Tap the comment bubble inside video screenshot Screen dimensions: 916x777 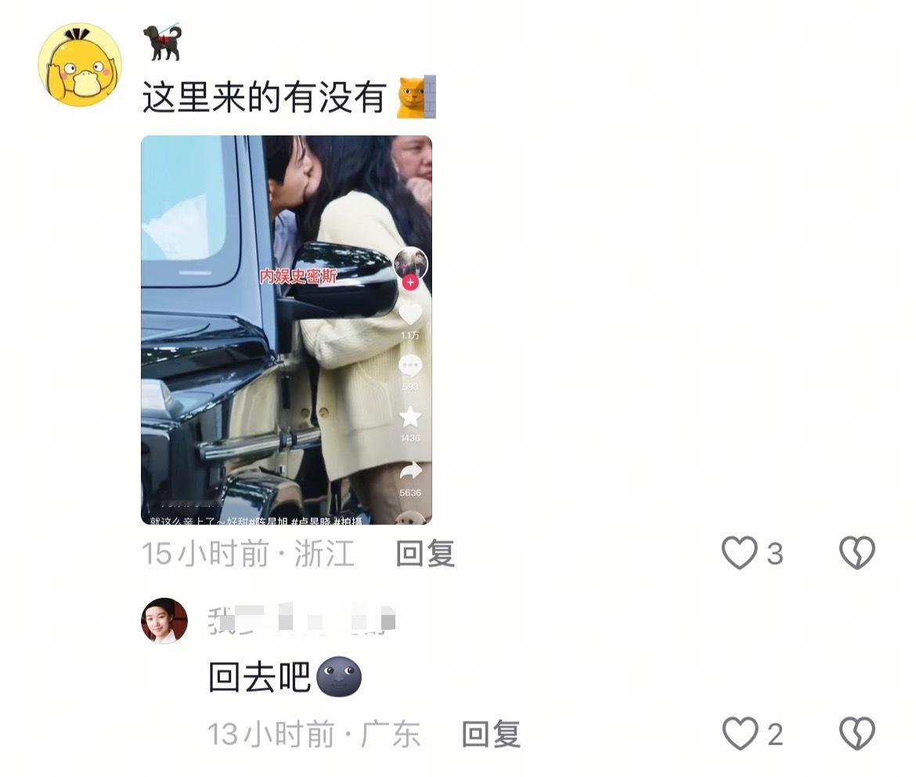point(410,366)
